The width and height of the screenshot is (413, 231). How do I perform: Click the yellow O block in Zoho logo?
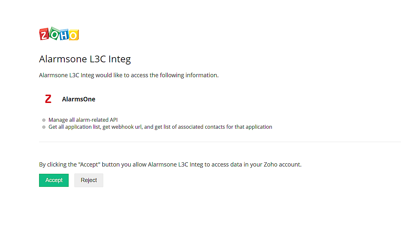tap(73, 35)
